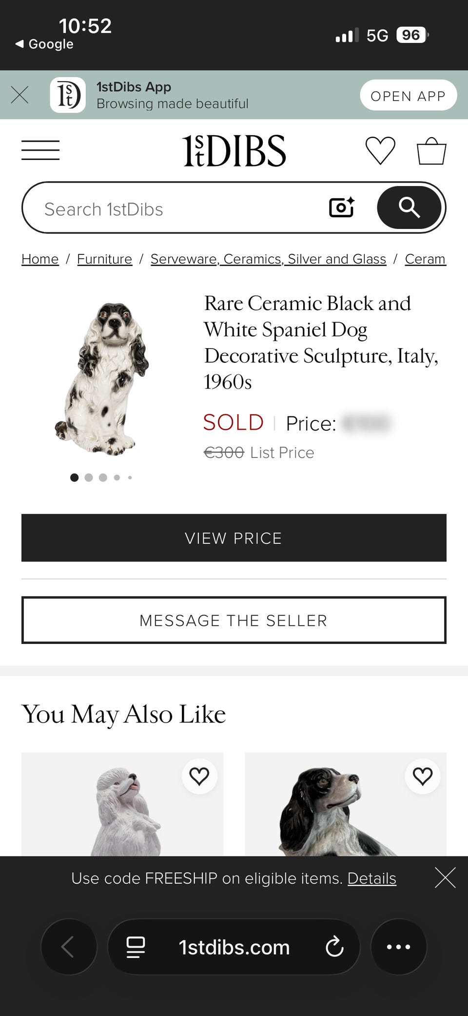Open the shopping bag cart
Screen dimensions: 468x1016
point(431,151)
